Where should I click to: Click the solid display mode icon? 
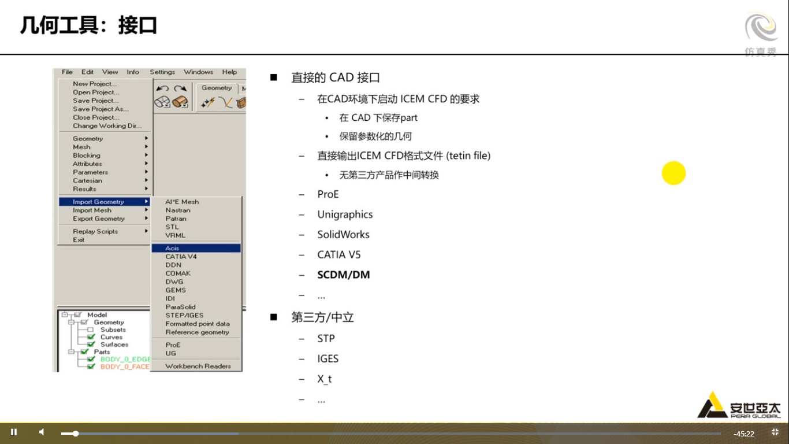(x=179, y=101)
